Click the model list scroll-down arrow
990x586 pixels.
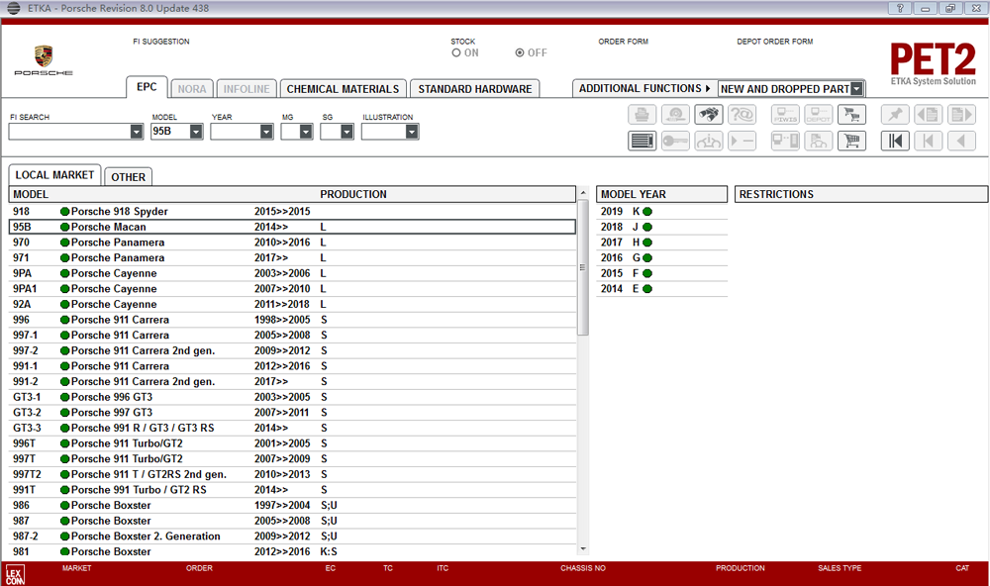click(583, 549)
